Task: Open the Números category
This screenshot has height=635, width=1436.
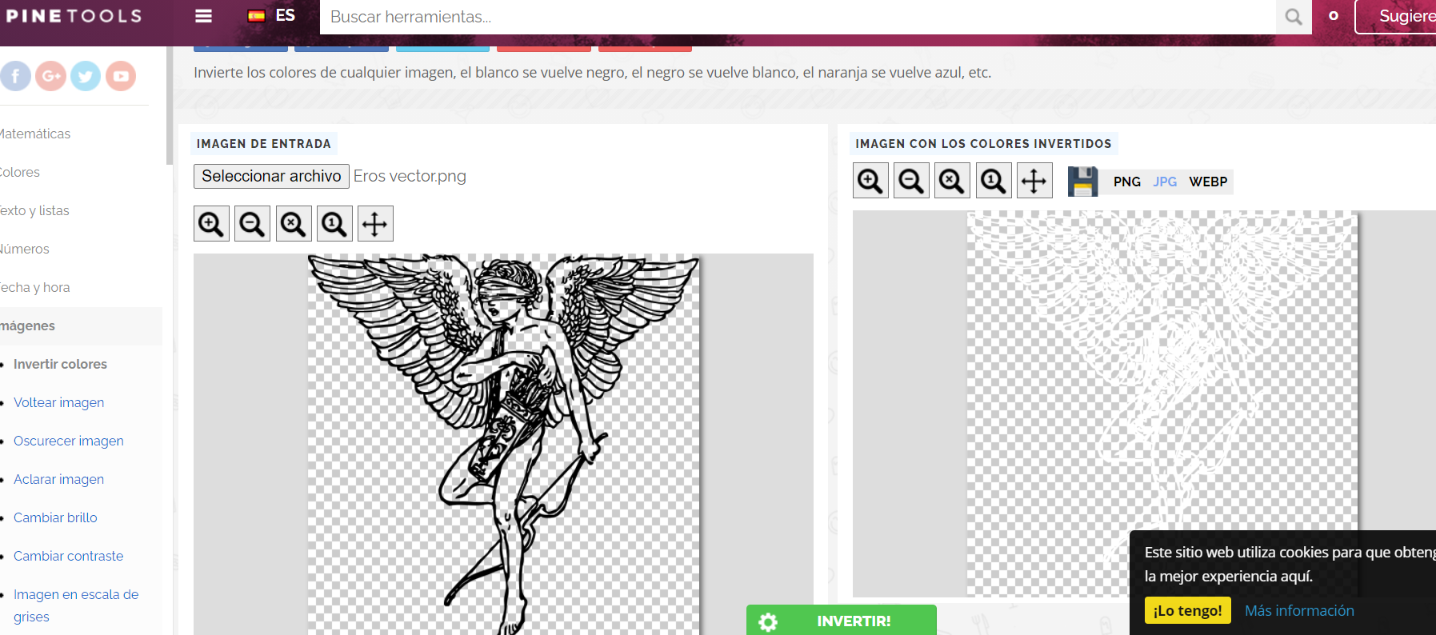Action: click(25, 249)
